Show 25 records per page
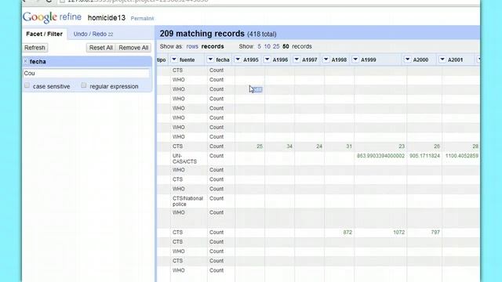The width and height of the screenshot is (502, 282). click(276, 46)
